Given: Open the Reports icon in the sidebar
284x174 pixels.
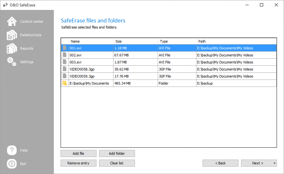Looking at the screenshot, I should [12, 48].
